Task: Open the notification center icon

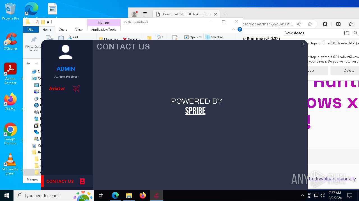Action: click(x=350, y=195)
